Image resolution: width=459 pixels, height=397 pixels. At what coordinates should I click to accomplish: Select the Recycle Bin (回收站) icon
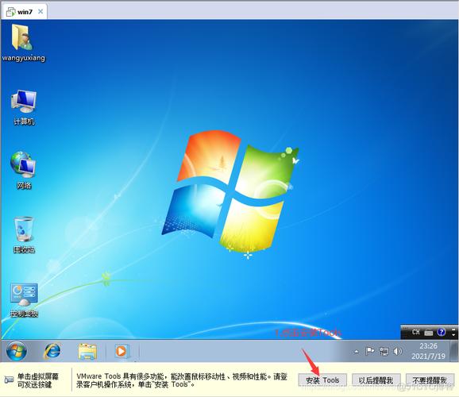tap(24, 234)
